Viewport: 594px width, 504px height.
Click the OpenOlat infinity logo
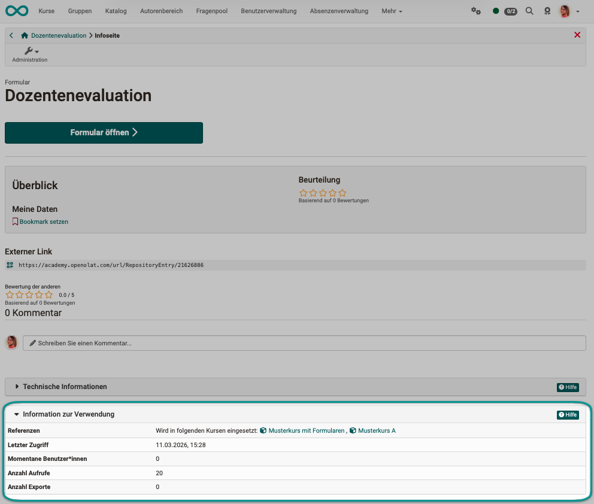pos(17,11)
